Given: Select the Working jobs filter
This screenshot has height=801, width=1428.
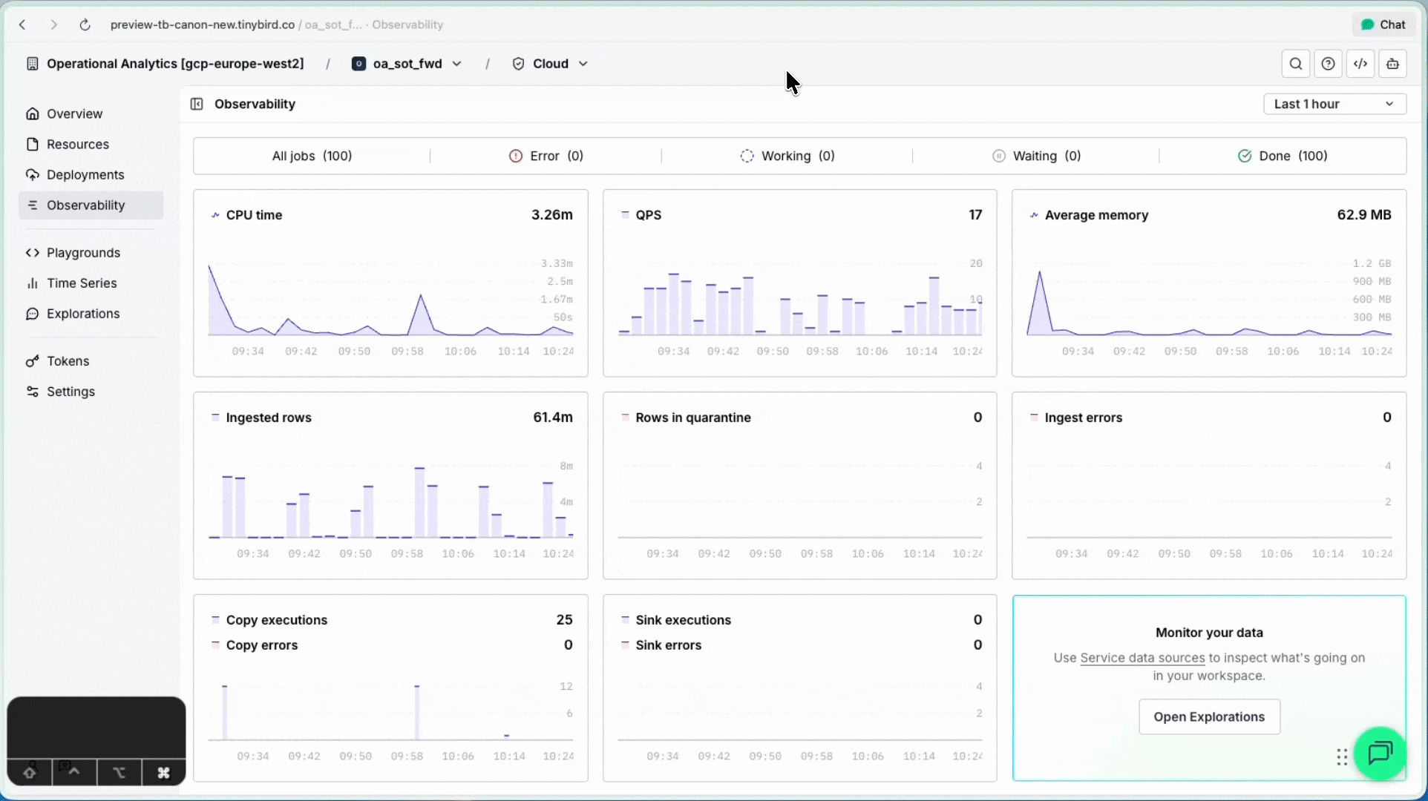Looking at the screenshot, I should [x=787, y=156].
